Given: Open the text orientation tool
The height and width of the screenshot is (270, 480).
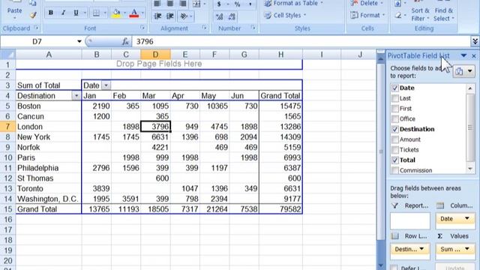Looking at the screenshot, I should point(183,16).
